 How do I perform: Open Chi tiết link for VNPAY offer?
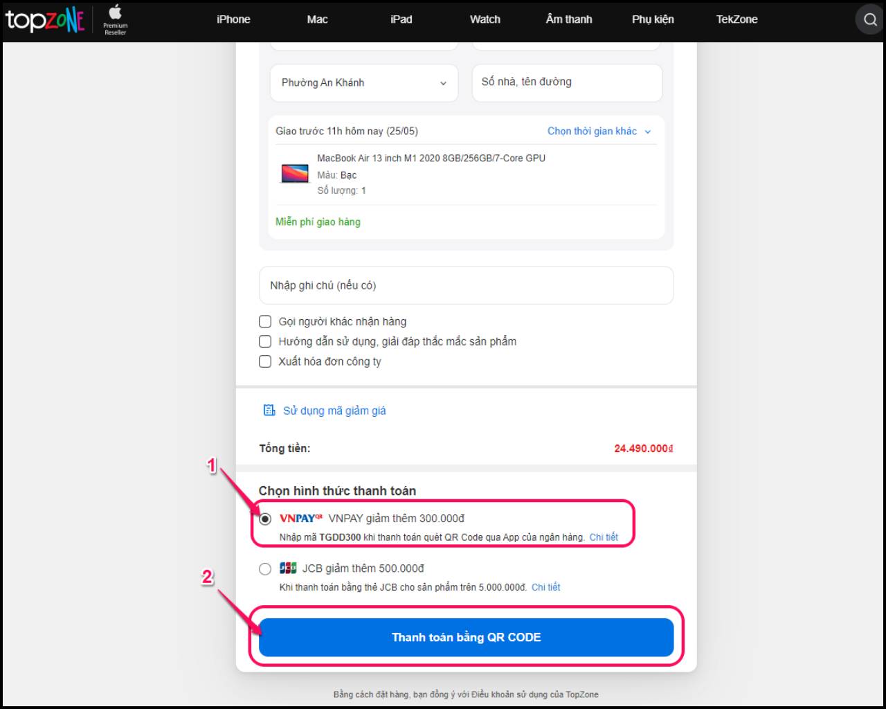pyautogui.click(x=604, y=537)
